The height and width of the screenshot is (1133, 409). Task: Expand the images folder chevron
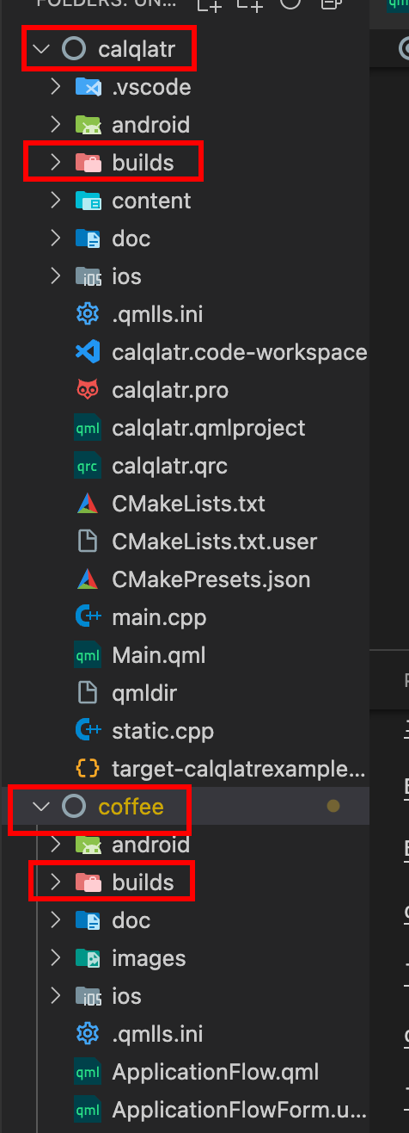tap(56, 958)
